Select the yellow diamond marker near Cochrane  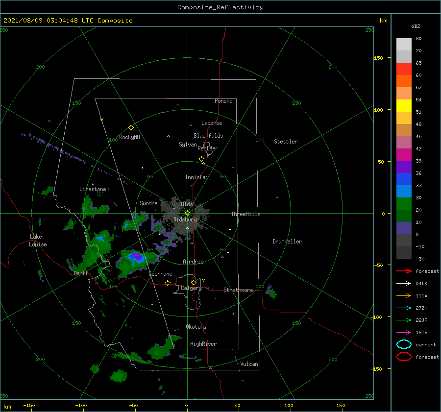pos(168,283)
